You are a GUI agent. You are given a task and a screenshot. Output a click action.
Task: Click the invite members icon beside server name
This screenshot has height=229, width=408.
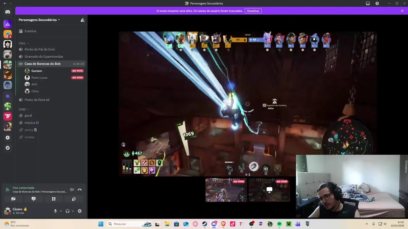[82, 20]
